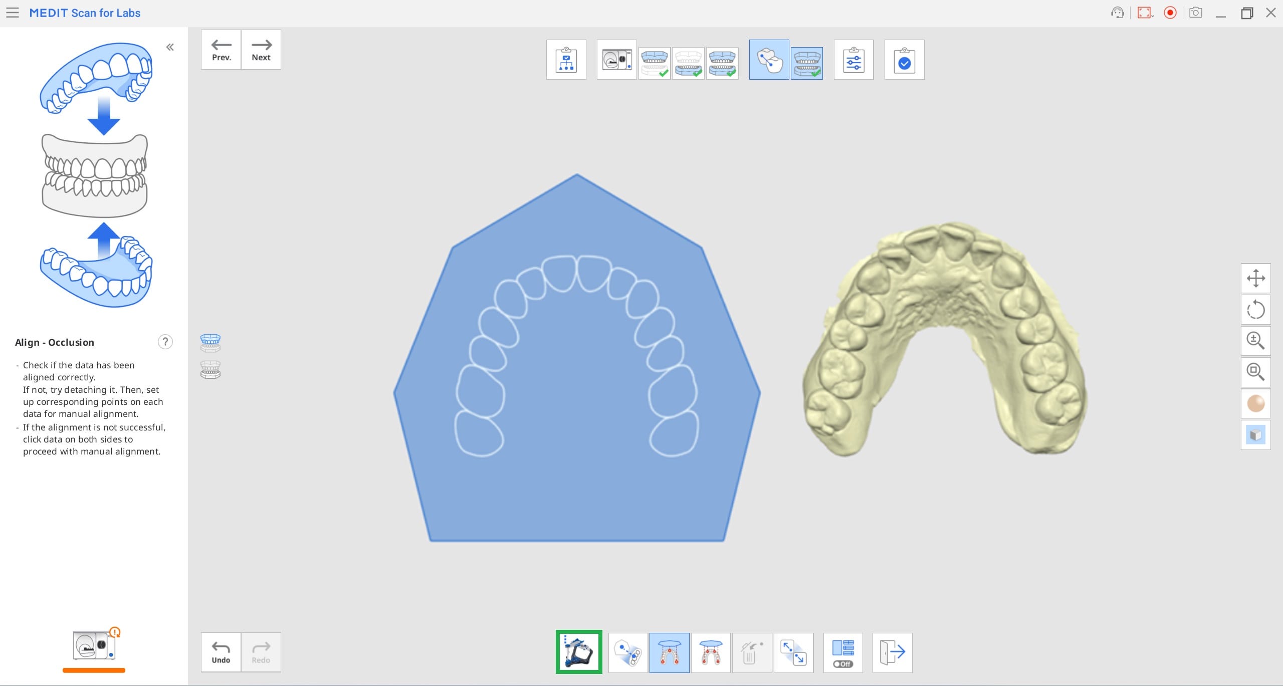
Task: Expand the screen capture area dropdown
Action: tap(1153, 16)
